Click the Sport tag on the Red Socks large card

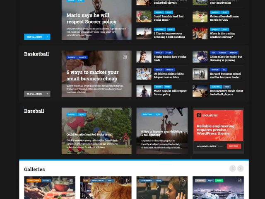82,114
